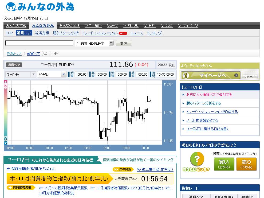Go to マネー講座 in navigation

pos(93,25)
